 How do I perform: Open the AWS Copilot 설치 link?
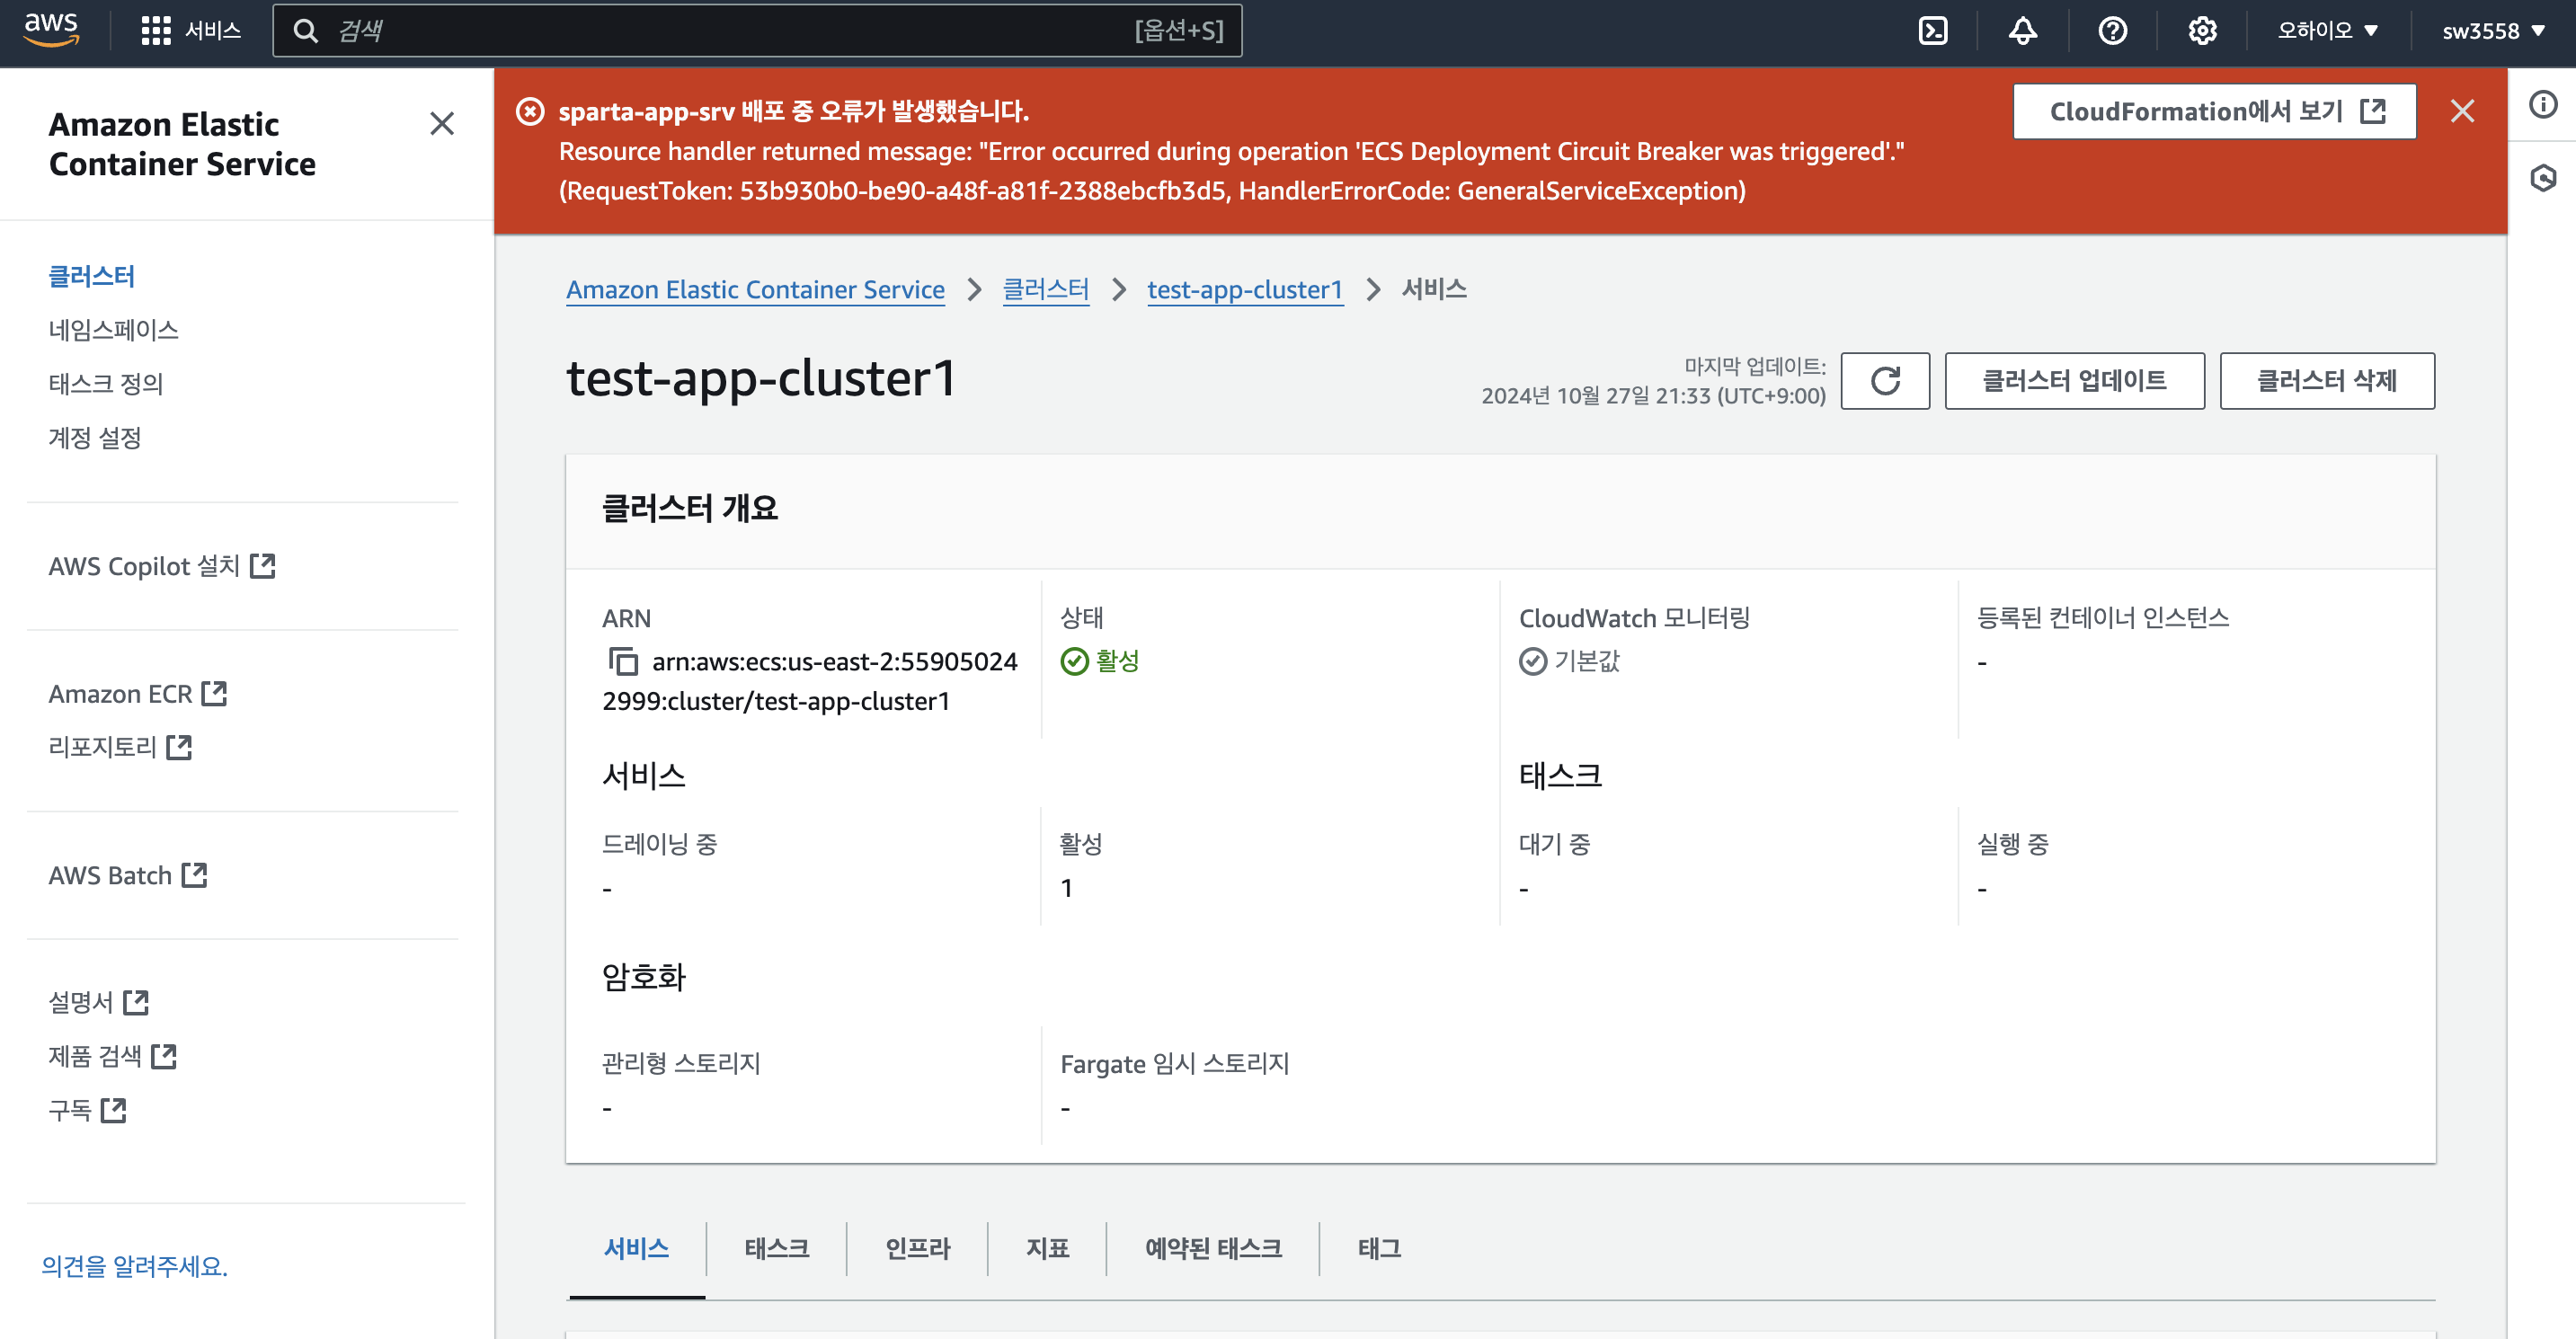162,566
